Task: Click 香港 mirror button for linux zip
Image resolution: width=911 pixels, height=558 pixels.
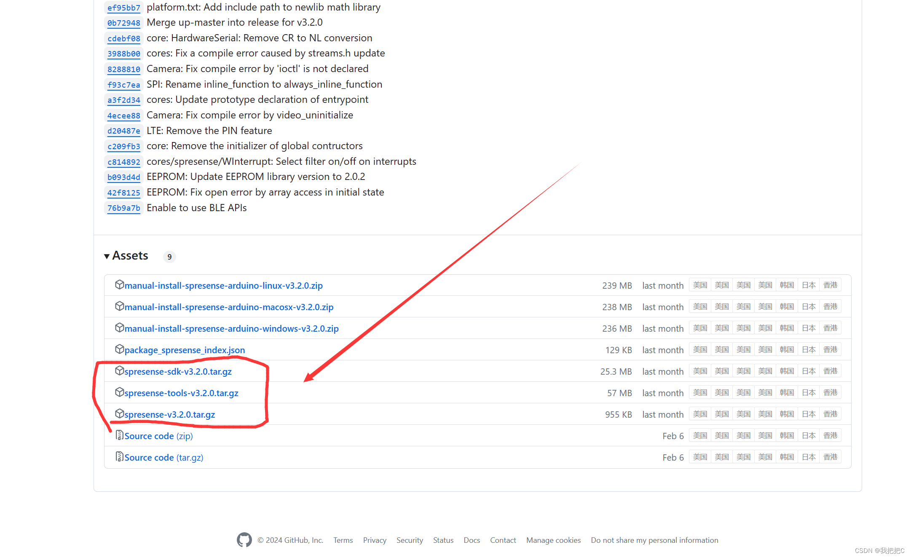Action: coord(830,285)
